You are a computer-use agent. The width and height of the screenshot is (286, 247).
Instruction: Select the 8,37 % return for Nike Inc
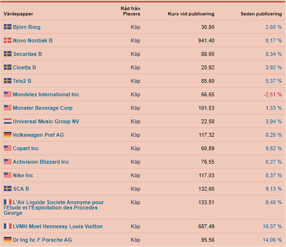274,175
